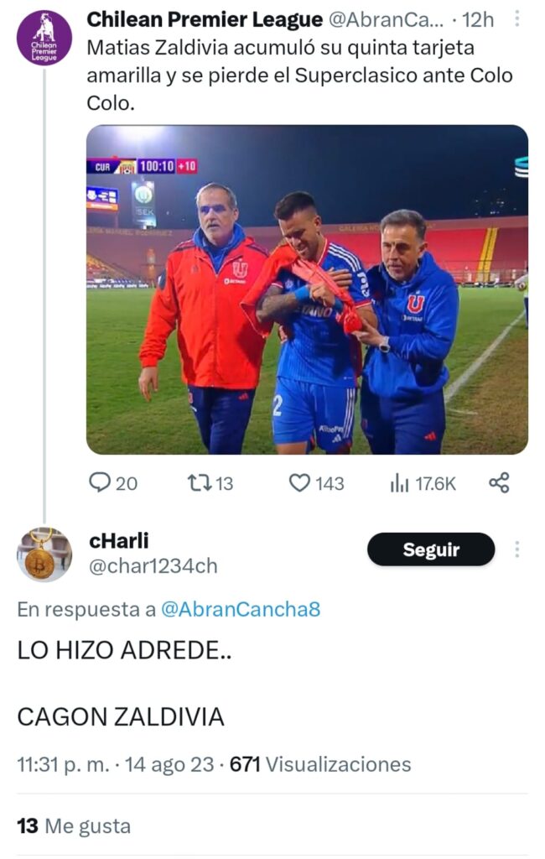545x859 pixels.
Task: View analytics bar chart icon 17.6K
Action: (x=399, y=483)
